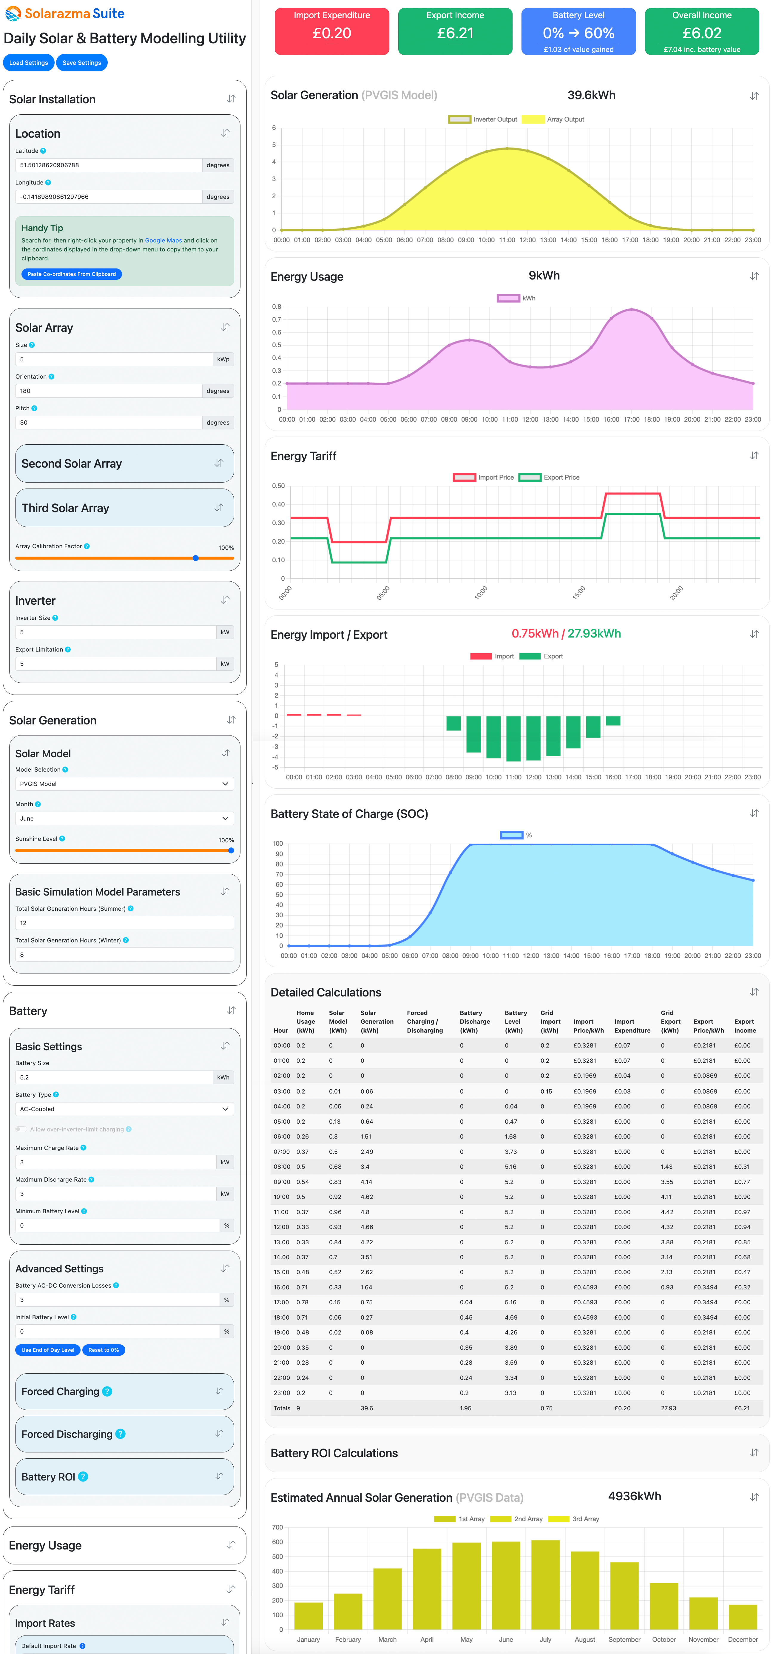Toggle Import legend in Import/Export chart

(492, 656)
